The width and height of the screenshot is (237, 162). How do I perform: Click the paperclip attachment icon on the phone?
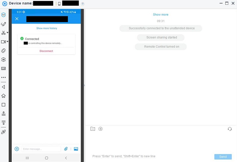pyautogui.click(x=66, y=149)
